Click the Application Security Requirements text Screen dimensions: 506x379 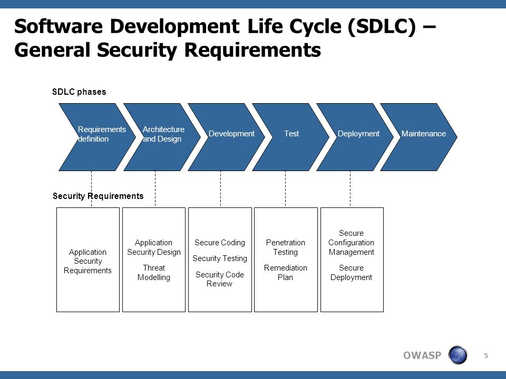88,261
